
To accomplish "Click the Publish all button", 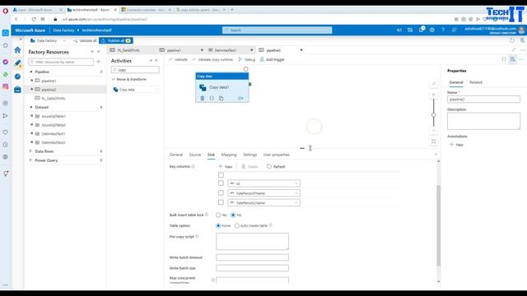I will click(x=116, y=40).
